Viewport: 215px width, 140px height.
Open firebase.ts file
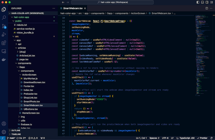pyautogui.click(x=33, y=125)
